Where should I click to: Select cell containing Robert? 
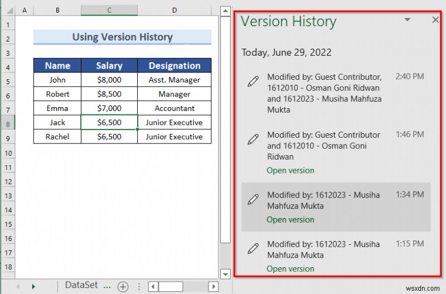[x=57, y=94]
